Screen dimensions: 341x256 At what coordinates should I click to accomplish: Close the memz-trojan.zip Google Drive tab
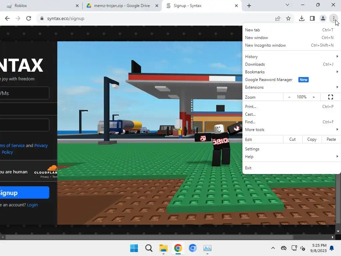click(x=157, y=6)
